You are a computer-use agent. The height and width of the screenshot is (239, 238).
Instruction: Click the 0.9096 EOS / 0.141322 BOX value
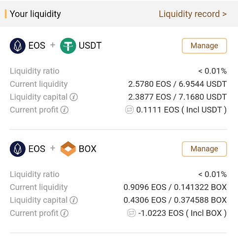pos(175,187)
